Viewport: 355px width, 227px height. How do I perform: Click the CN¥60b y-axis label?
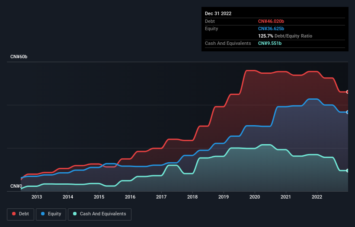tap(19, 57)
